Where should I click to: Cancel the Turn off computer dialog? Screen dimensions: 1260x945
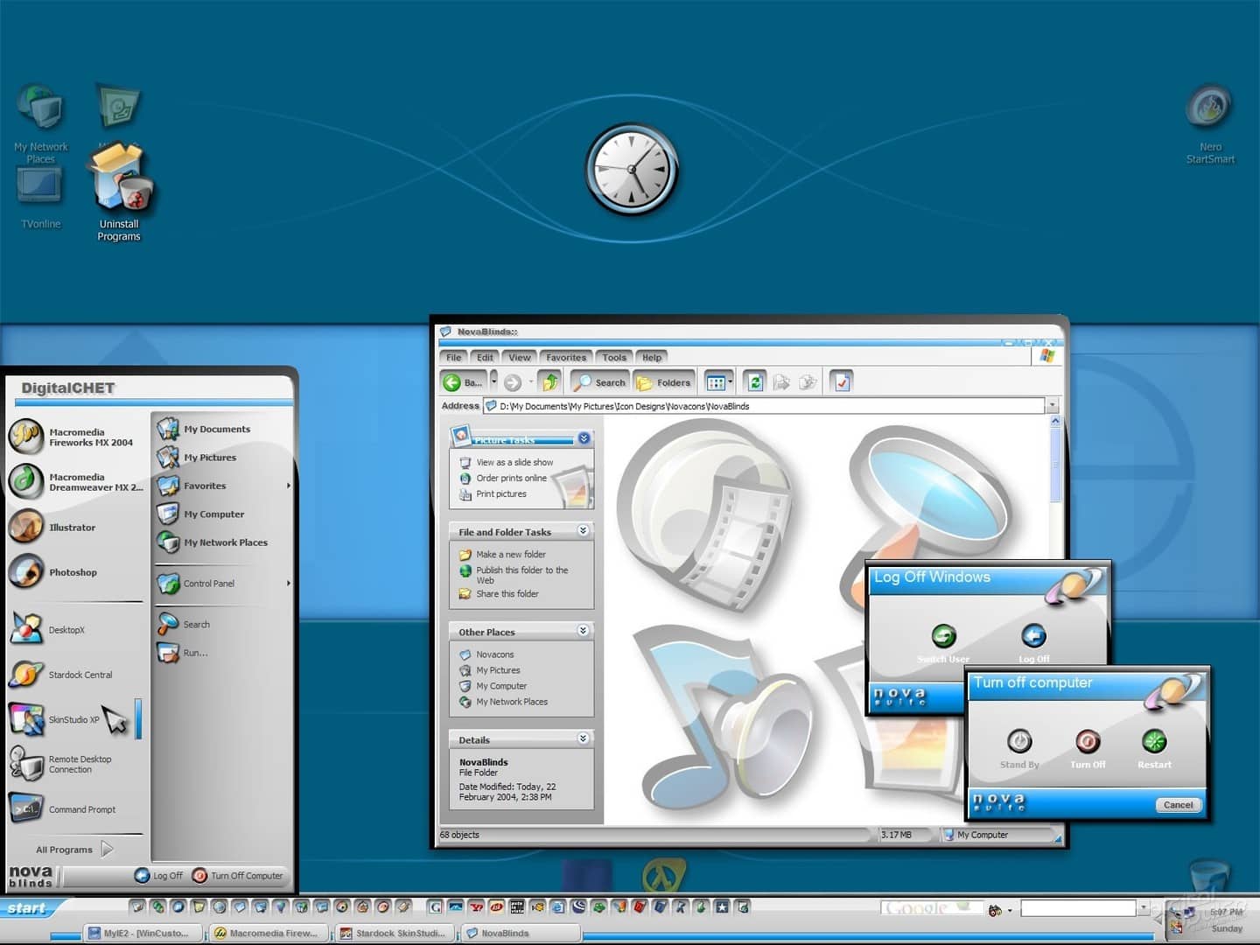coord(1178,804)
